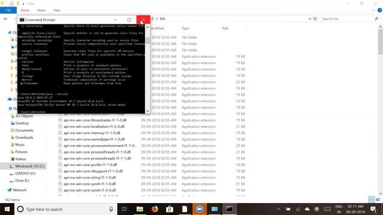
Task: Select api-ms-win-core-profile-l1-1-0.dll file
Action: 90,165
